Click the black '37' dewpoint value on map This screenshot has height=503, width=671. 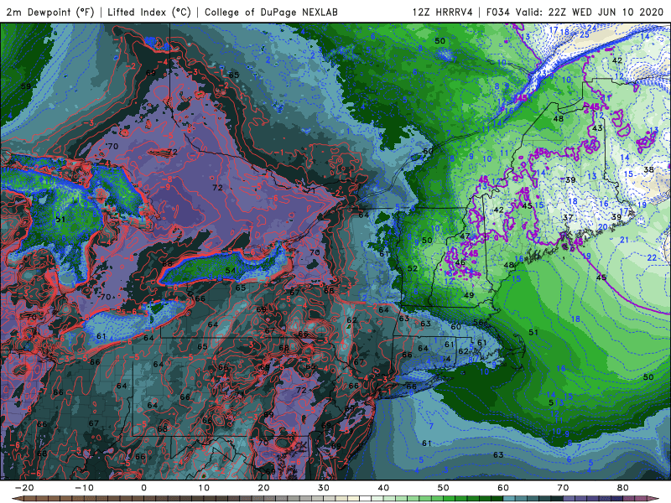tap(568, 218)
